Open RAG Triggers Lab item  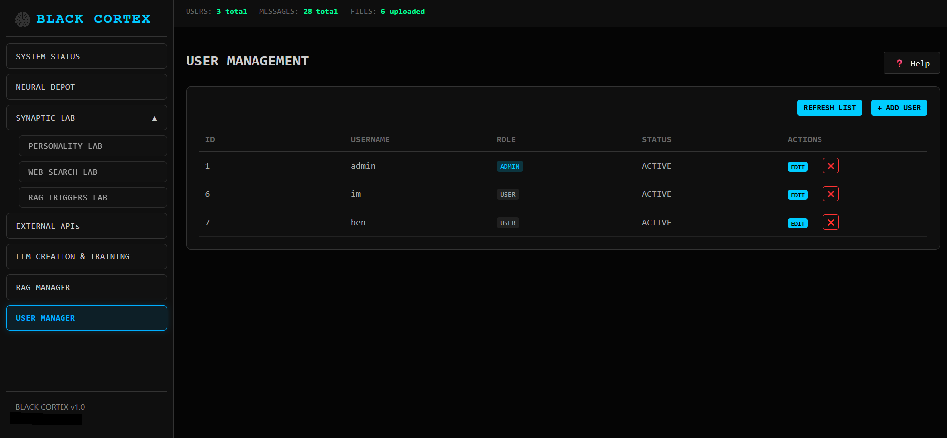93,197
